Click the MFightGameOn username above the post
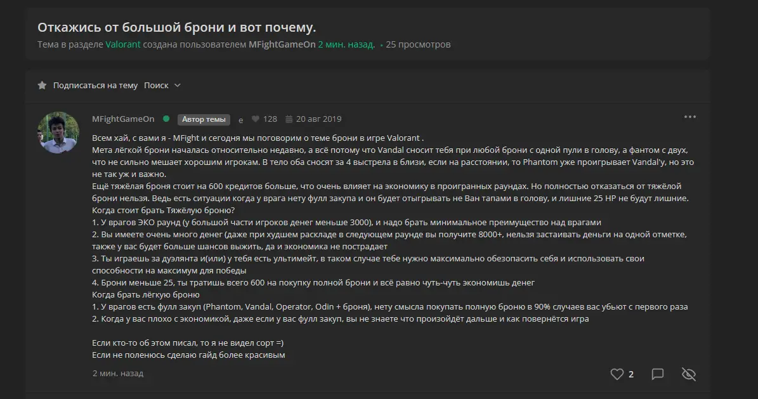 tap(123, 119)
